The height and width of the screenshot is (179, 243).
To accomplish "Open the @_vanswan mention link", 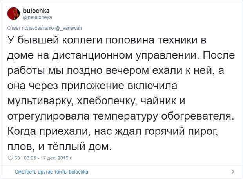I will click(69, 28).
